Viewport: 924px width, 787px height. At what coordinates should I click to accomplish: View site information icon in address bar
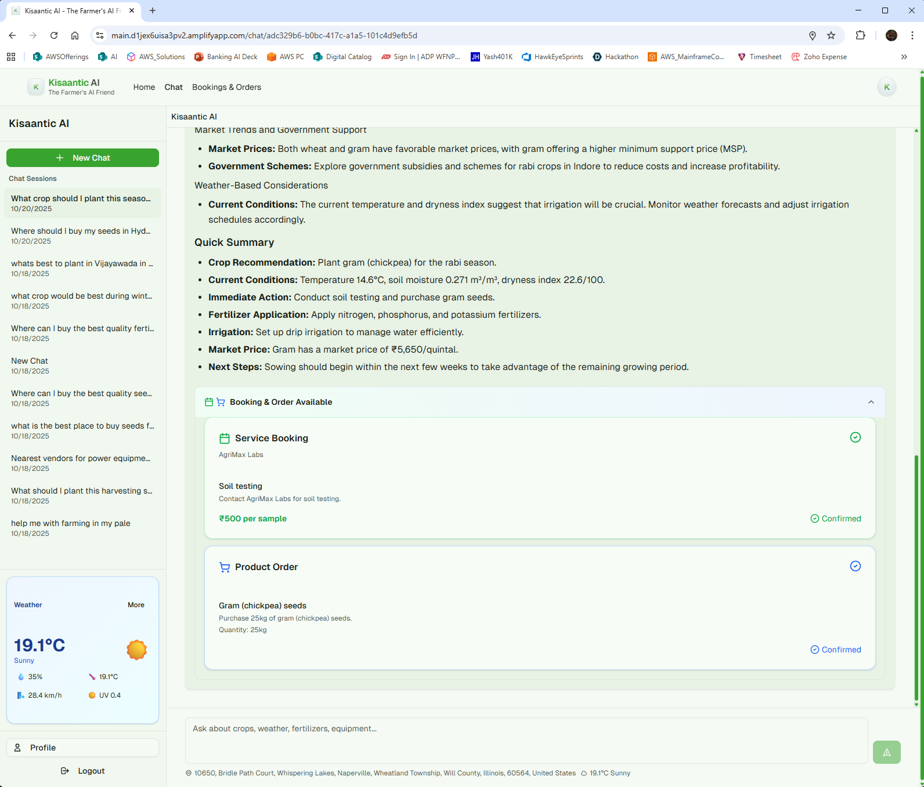tap(100, 35)
